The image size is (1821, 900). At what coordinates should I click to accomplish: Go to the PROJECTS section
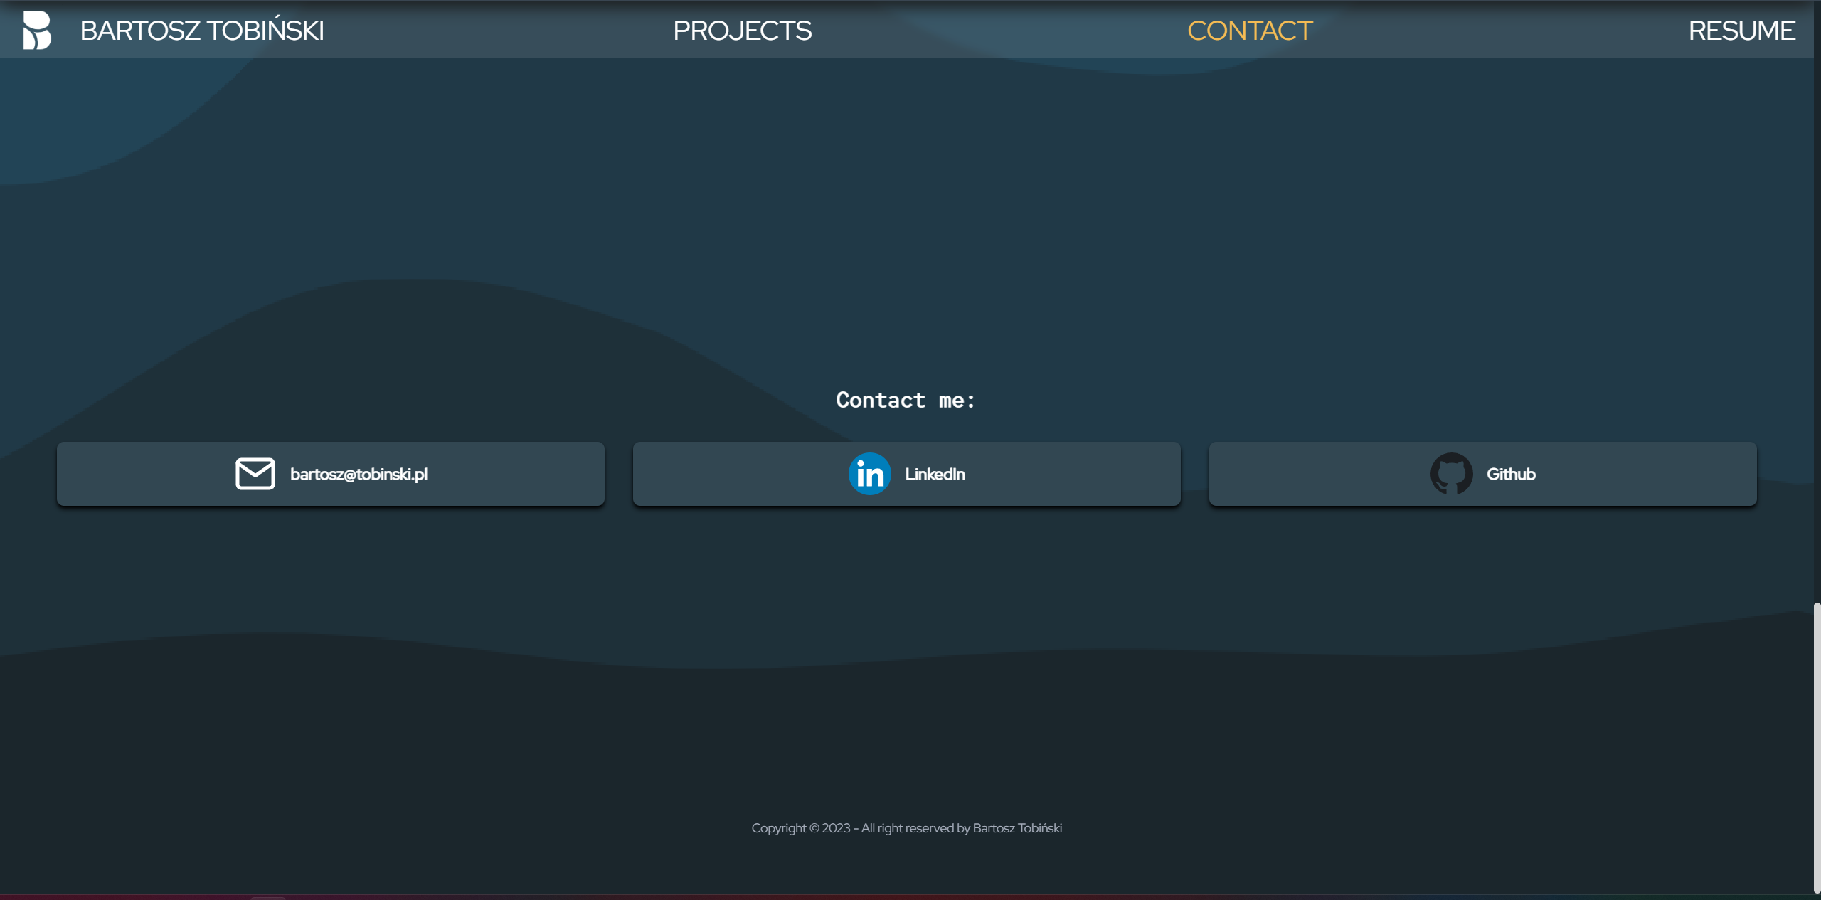(742, 31)
